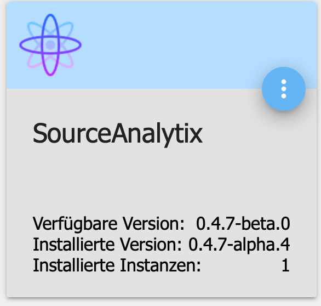
Task: Open the three-dot adapter options button
Action: [x=284, y=89]
